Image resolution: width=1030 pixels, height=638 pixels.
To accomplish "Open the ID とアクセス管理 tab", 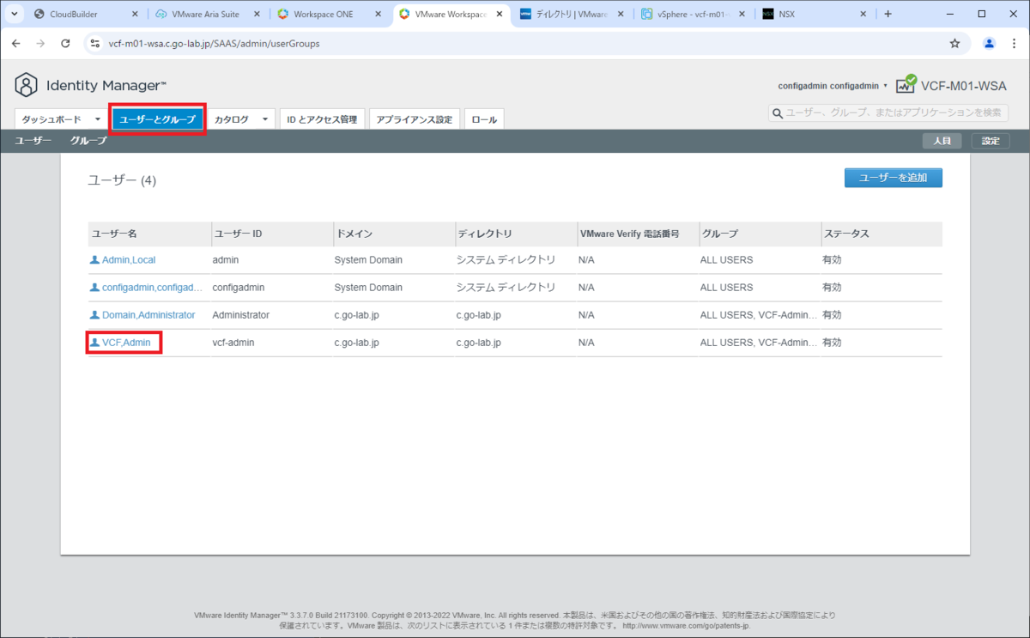I will 322,119.
